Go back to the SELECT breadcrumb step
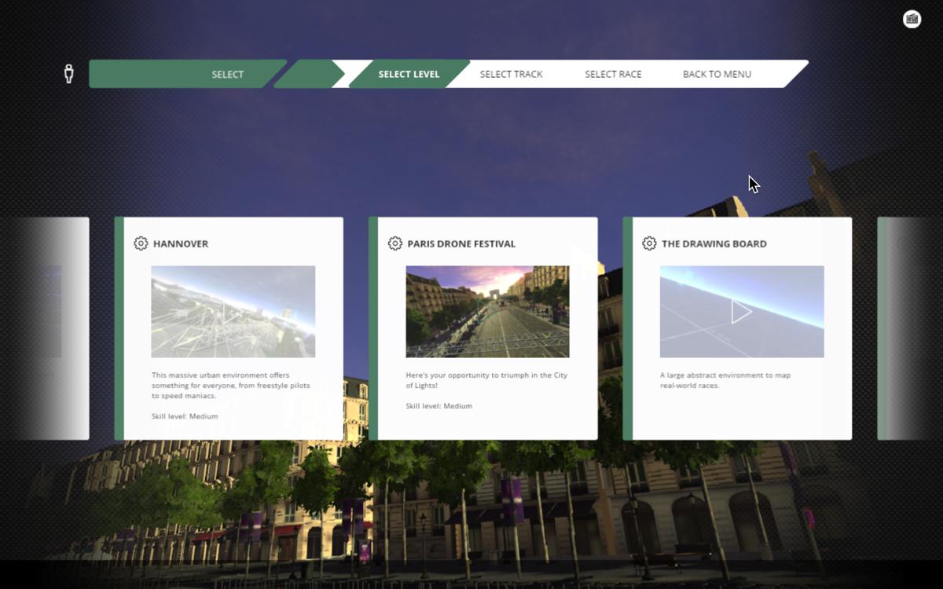The width and height of the screenshot is (943, 589). [187, 74]
